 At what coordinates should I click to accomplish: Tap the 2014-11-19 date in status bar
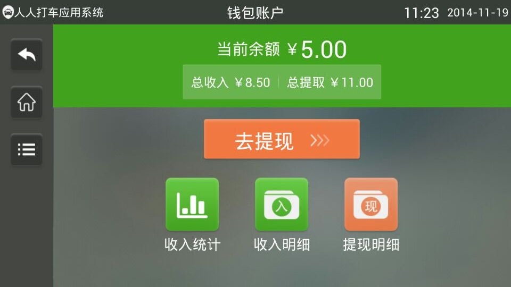[478, 13]
